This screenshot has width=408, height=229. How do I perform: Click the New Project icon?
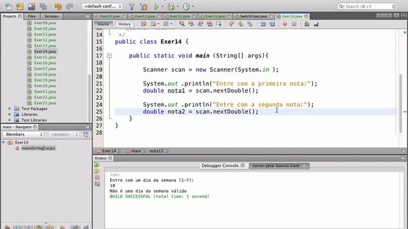[x=20, y=6]
